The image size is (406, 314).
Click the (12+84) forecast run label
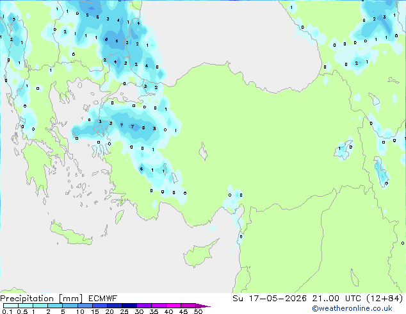point(385,299)
